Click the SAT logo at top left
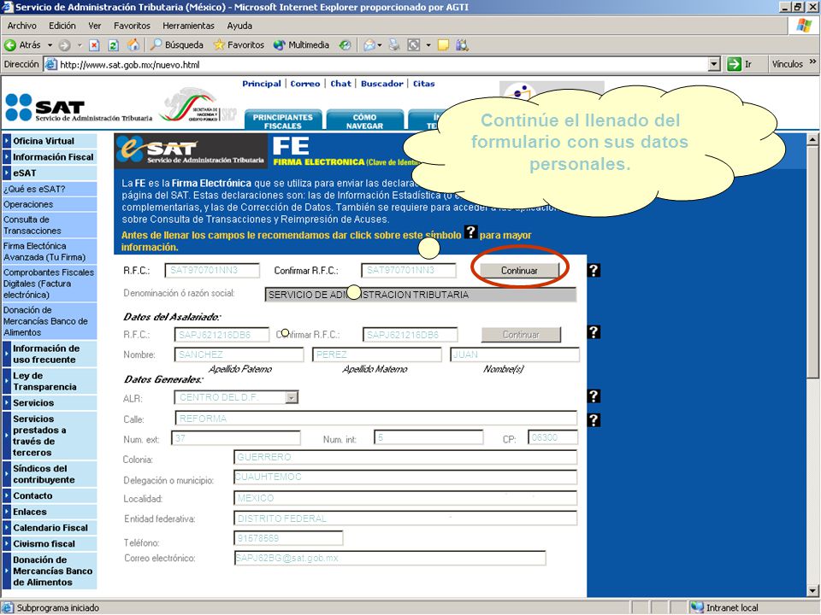Viewport: 821px width, 615px height. [79, 108]
